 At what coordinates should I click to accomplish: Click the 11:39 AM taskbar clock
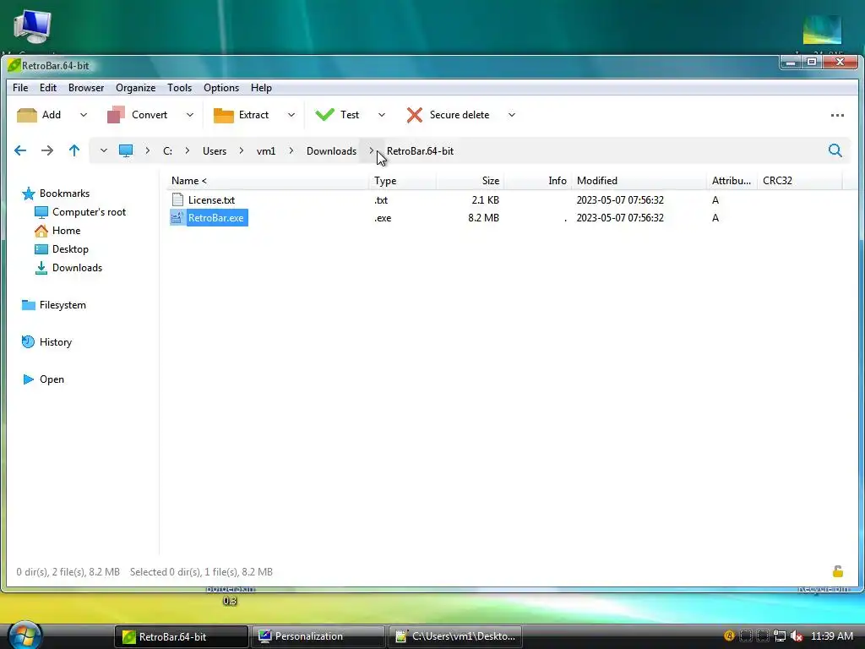tap(832, 636)
